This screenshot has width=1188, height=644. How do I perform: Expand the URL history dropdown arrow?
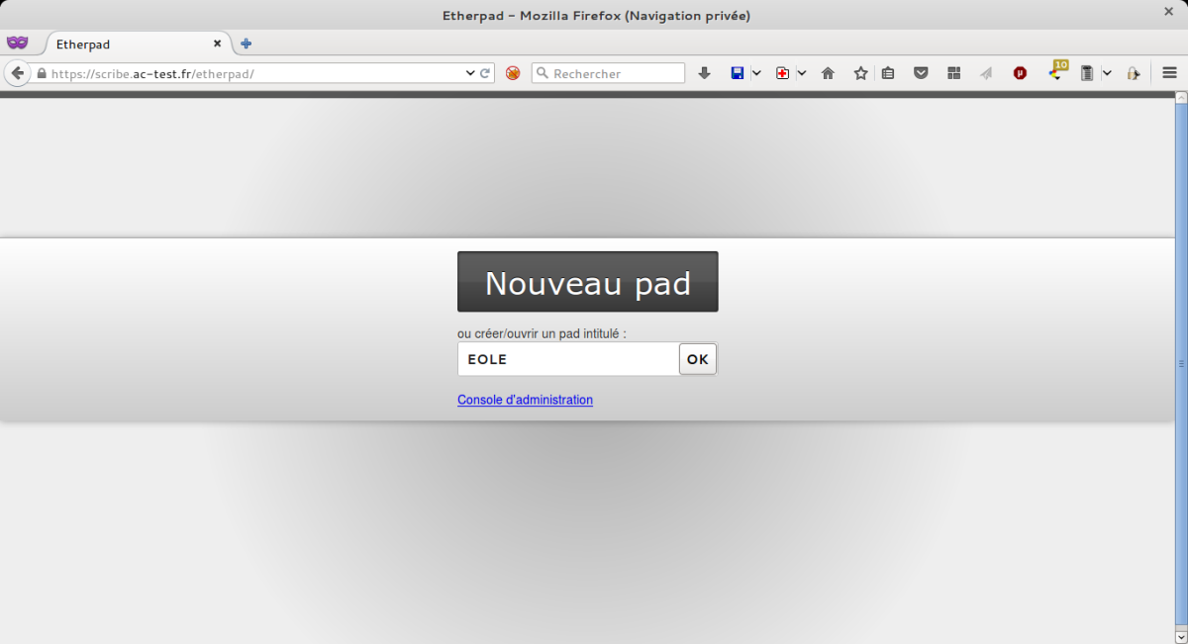click(470, 73)
